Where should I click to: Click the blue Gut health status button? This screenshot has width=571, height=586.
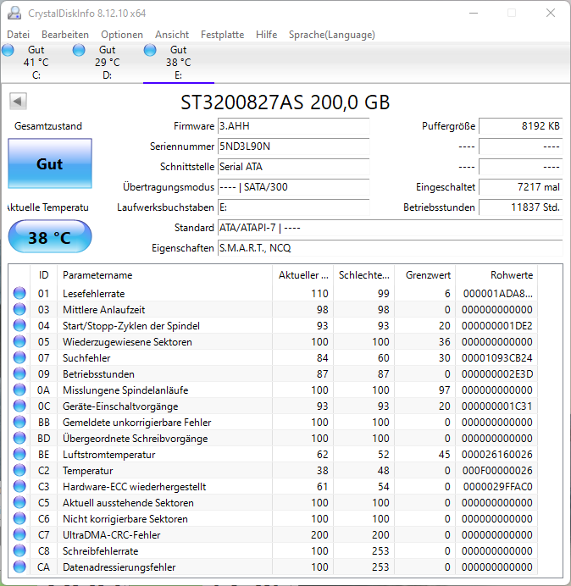pyautogui.click(x=50, y=163)
